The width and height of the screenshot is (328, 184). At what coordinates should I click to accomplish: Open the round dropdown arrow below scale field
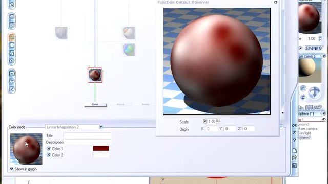point(301,48)
